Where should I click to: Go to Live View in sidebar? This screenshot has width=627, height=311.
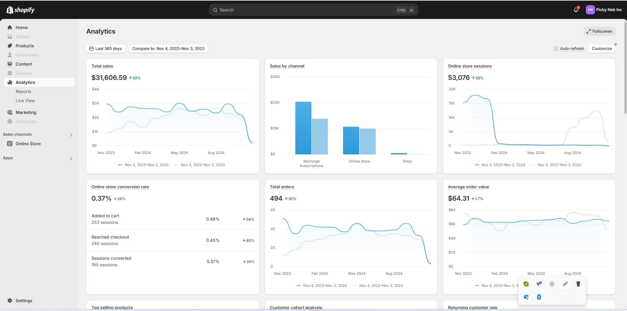pos(25,101)
